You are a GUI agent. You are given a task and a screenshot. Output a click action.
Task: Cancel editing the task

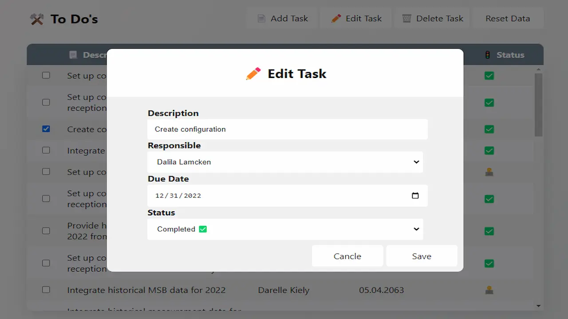tap(347, 256)
